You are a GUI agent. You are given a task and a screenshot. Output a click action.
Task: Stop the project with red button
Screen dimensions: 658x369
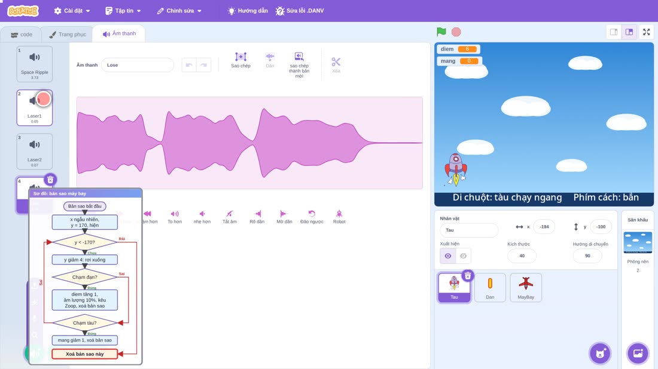[456, 32]
